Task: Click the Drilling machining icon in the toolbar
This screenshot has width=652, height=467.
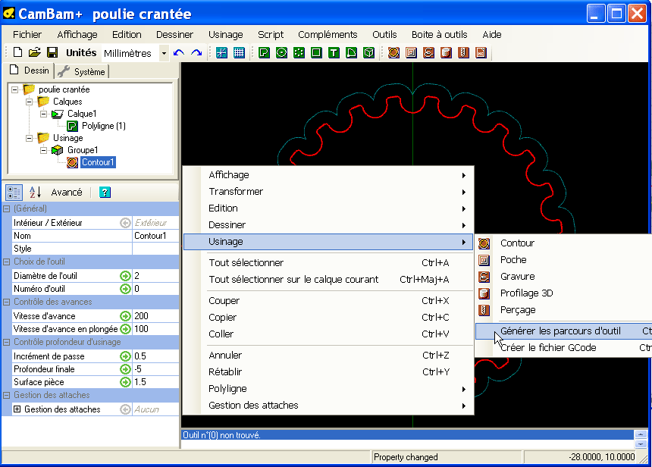Action: 464,53
